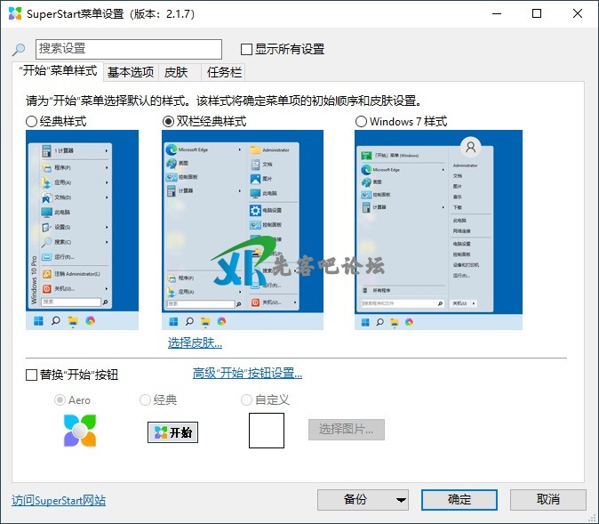Click the magnifier search icon
Viewport: 599px width, 524px height.
(19, 50)
